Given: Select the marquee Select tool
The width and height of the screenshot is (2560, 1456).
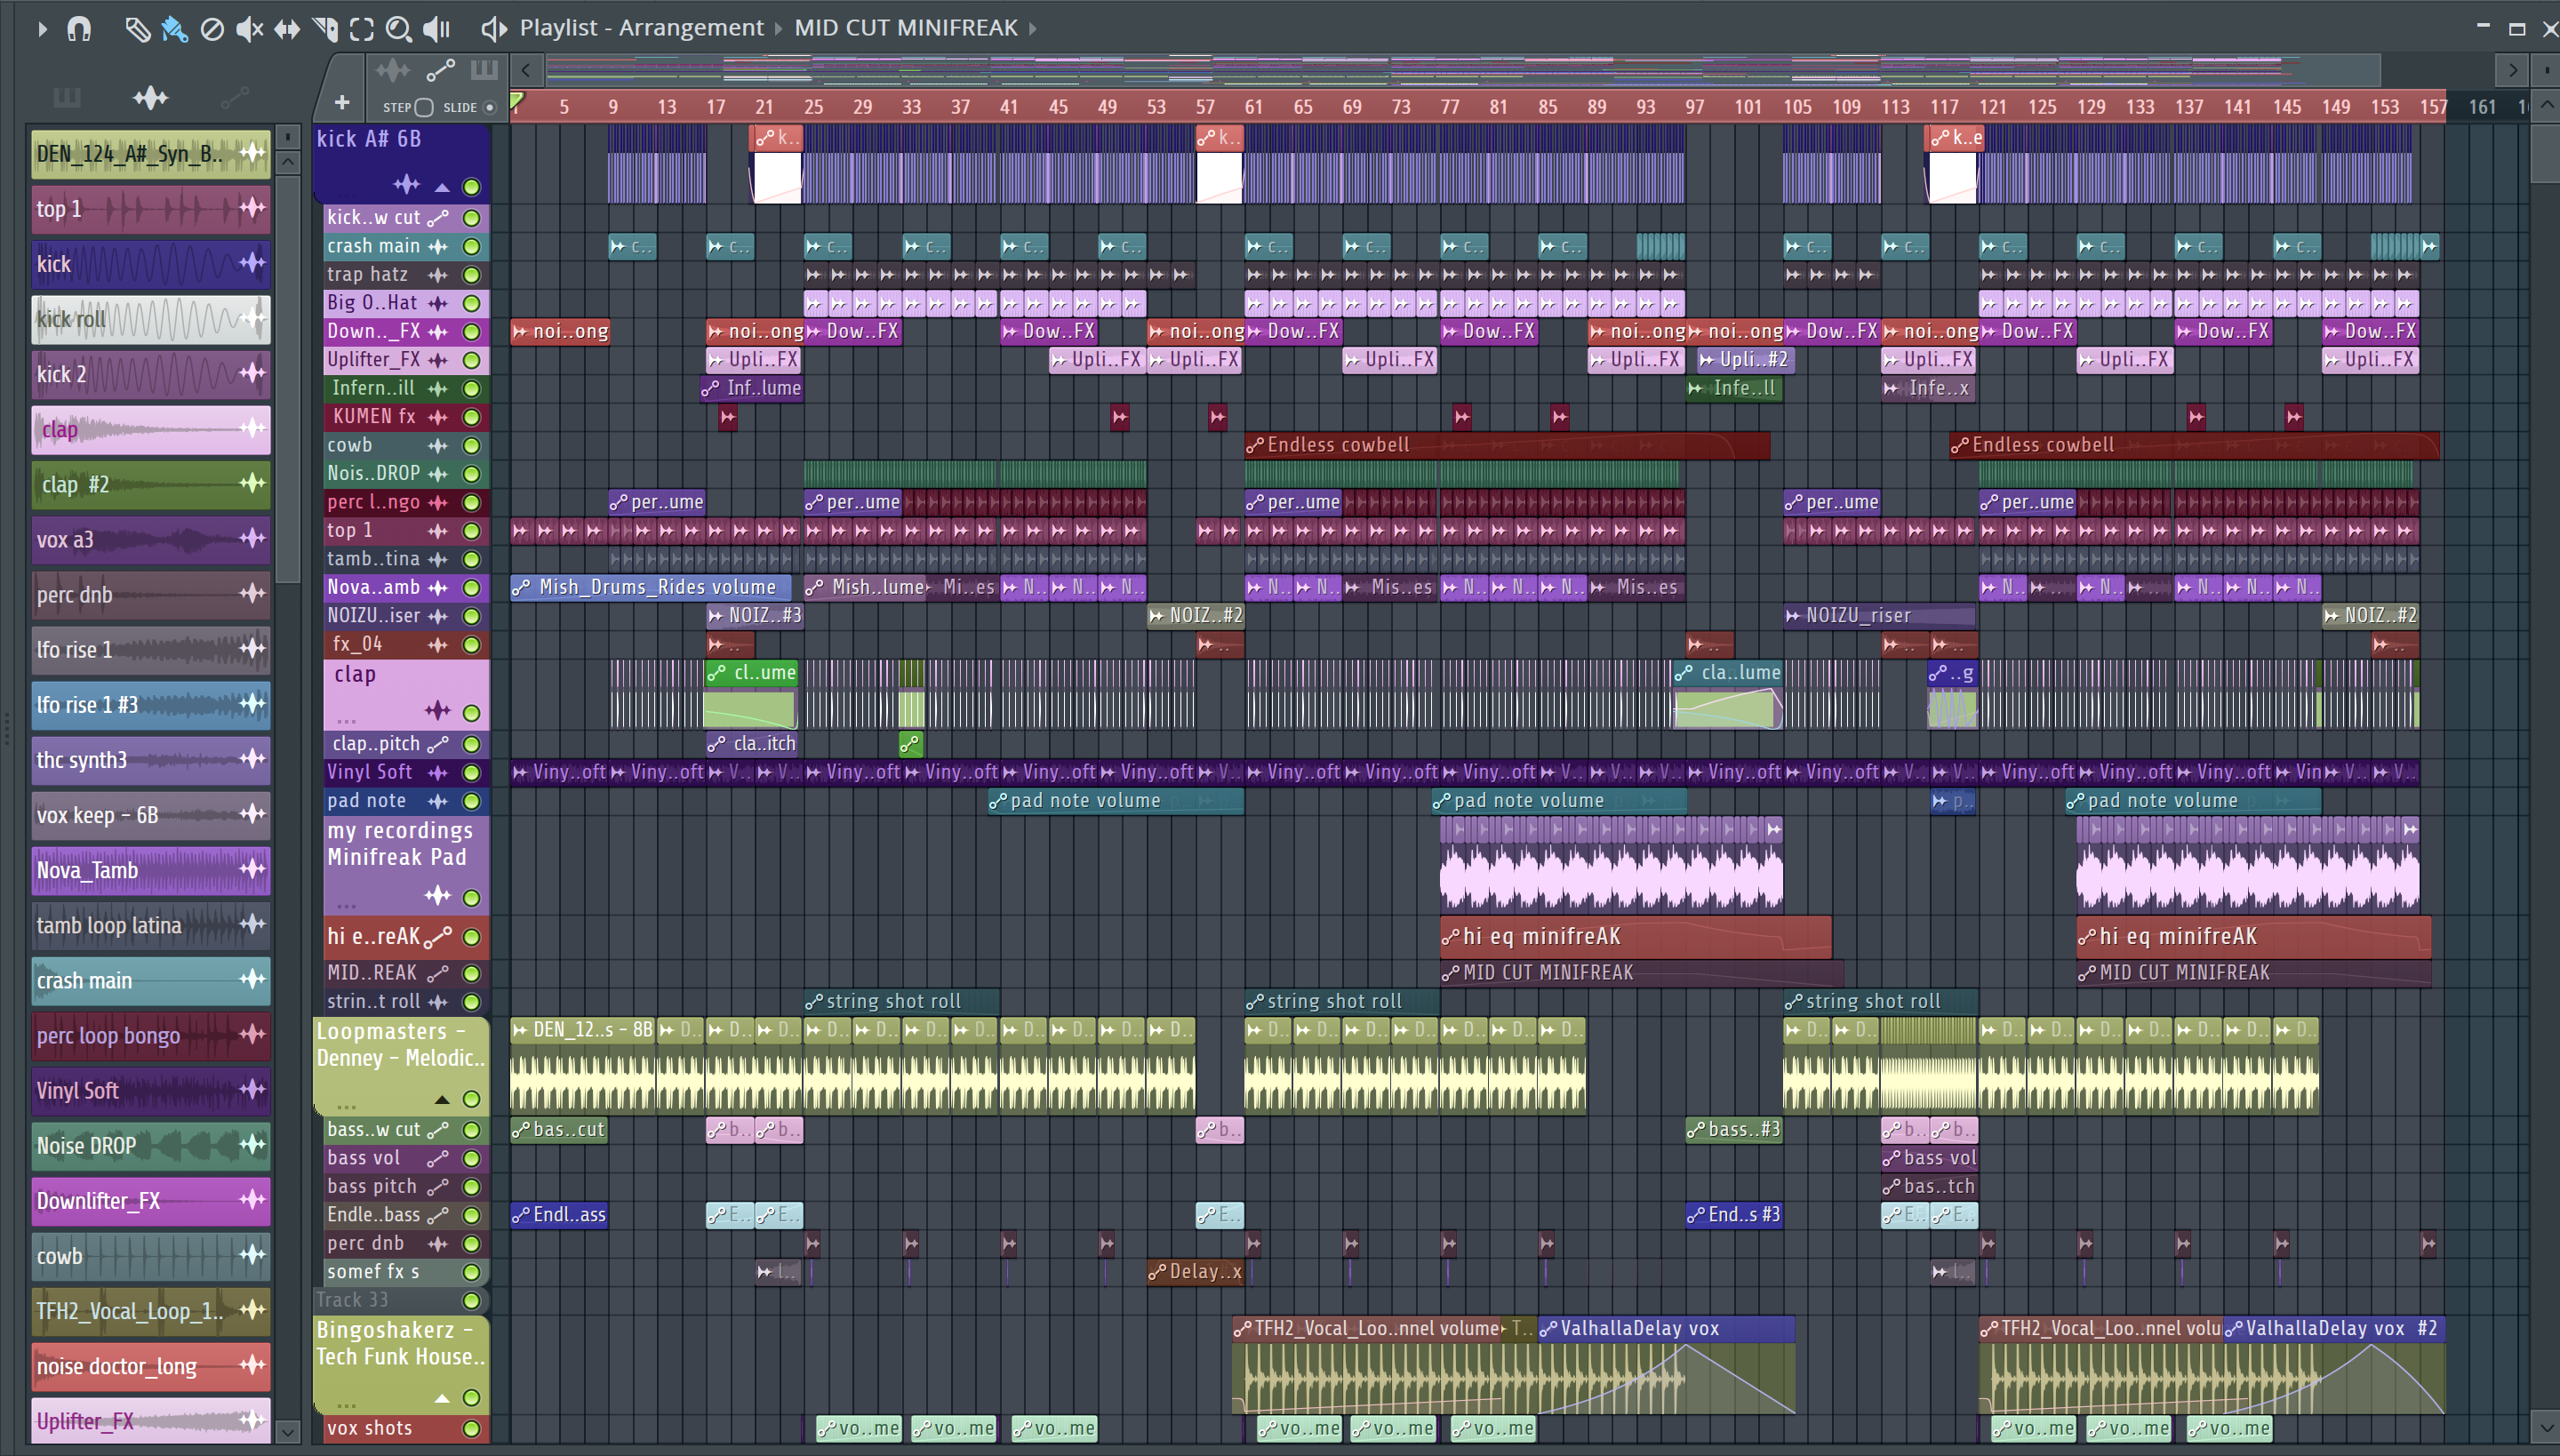Looking at the screenshot, I should (x=362, y=29).
